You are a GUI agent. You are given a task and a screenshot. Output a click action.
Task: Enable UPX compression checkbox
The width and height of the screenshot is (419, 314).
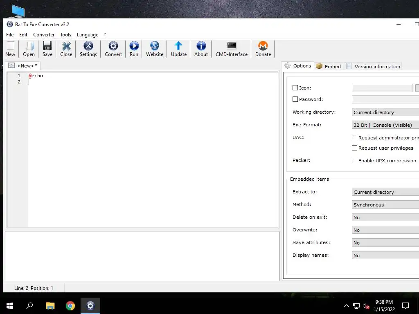(x=354, y=160)
